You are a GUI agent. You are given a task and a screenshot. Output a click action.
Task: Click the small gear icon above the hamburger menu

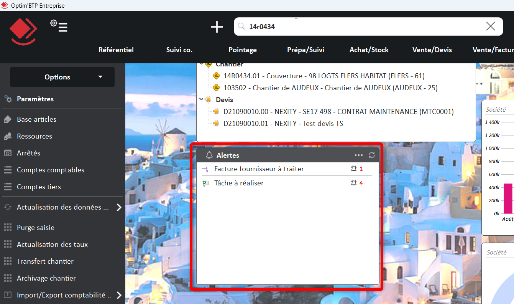pos(54,23)
